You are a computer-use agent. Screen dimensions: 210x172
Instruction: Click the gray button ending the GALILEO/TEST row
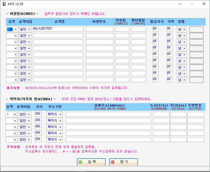click(197, 30)
